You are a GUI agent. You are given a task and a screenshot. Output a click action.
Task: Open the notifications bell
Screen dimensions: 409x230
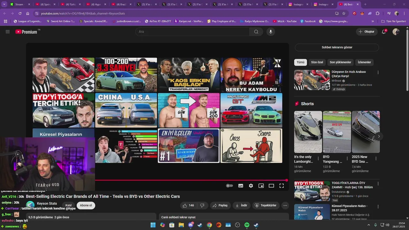pos(384,32)
